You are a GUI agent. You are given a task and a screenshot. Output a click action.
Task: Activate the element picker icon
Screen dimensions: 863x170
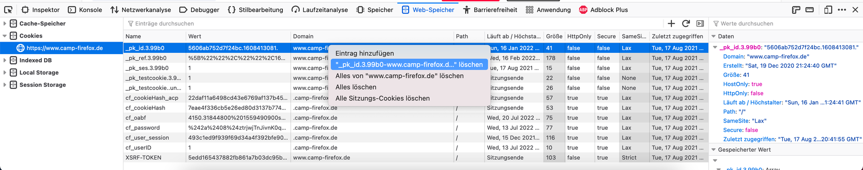click(8, 9)
